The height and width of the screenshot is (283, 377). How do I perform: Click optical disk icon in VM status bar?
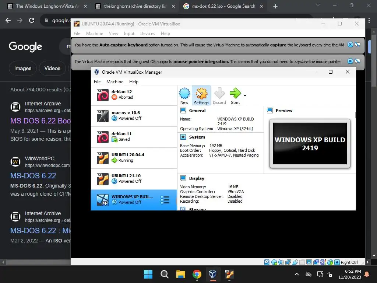pos(274,262)
